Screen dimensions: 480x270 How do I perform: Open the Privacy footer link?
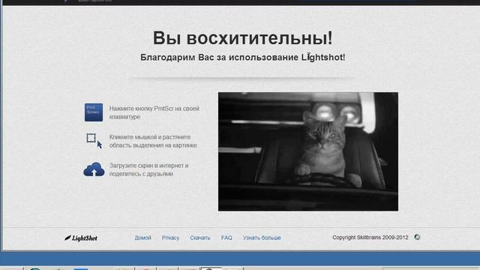click(x=170, y=238)
